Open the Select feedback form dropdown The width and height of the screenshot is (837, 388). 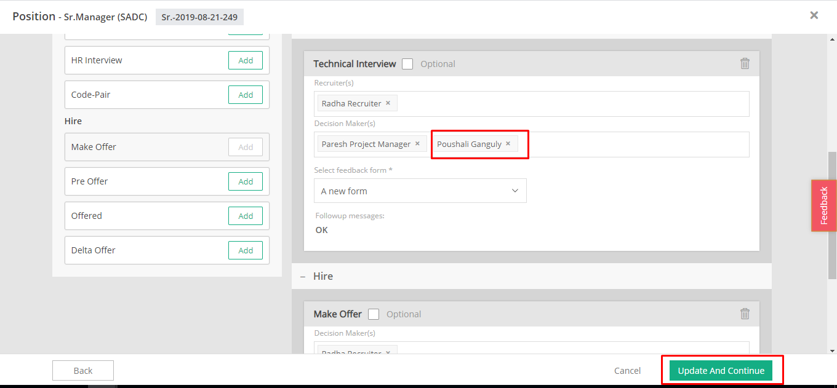pyautogui.click(x=420, y=191)
